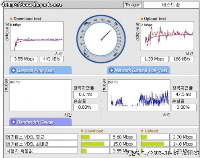Click the download test speed graph
The width and height of the screenshot is (201, 158).
[37, 36]
